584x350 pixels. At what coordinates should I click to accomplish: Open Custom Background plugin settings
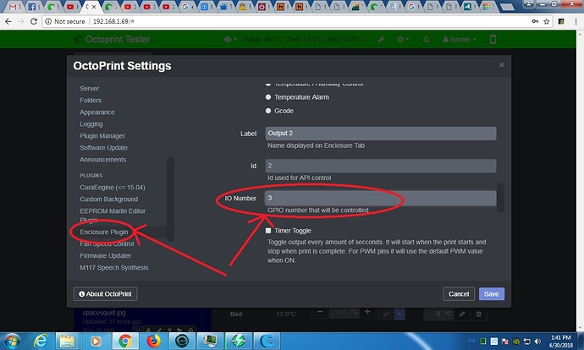click(x=108, y=200)
